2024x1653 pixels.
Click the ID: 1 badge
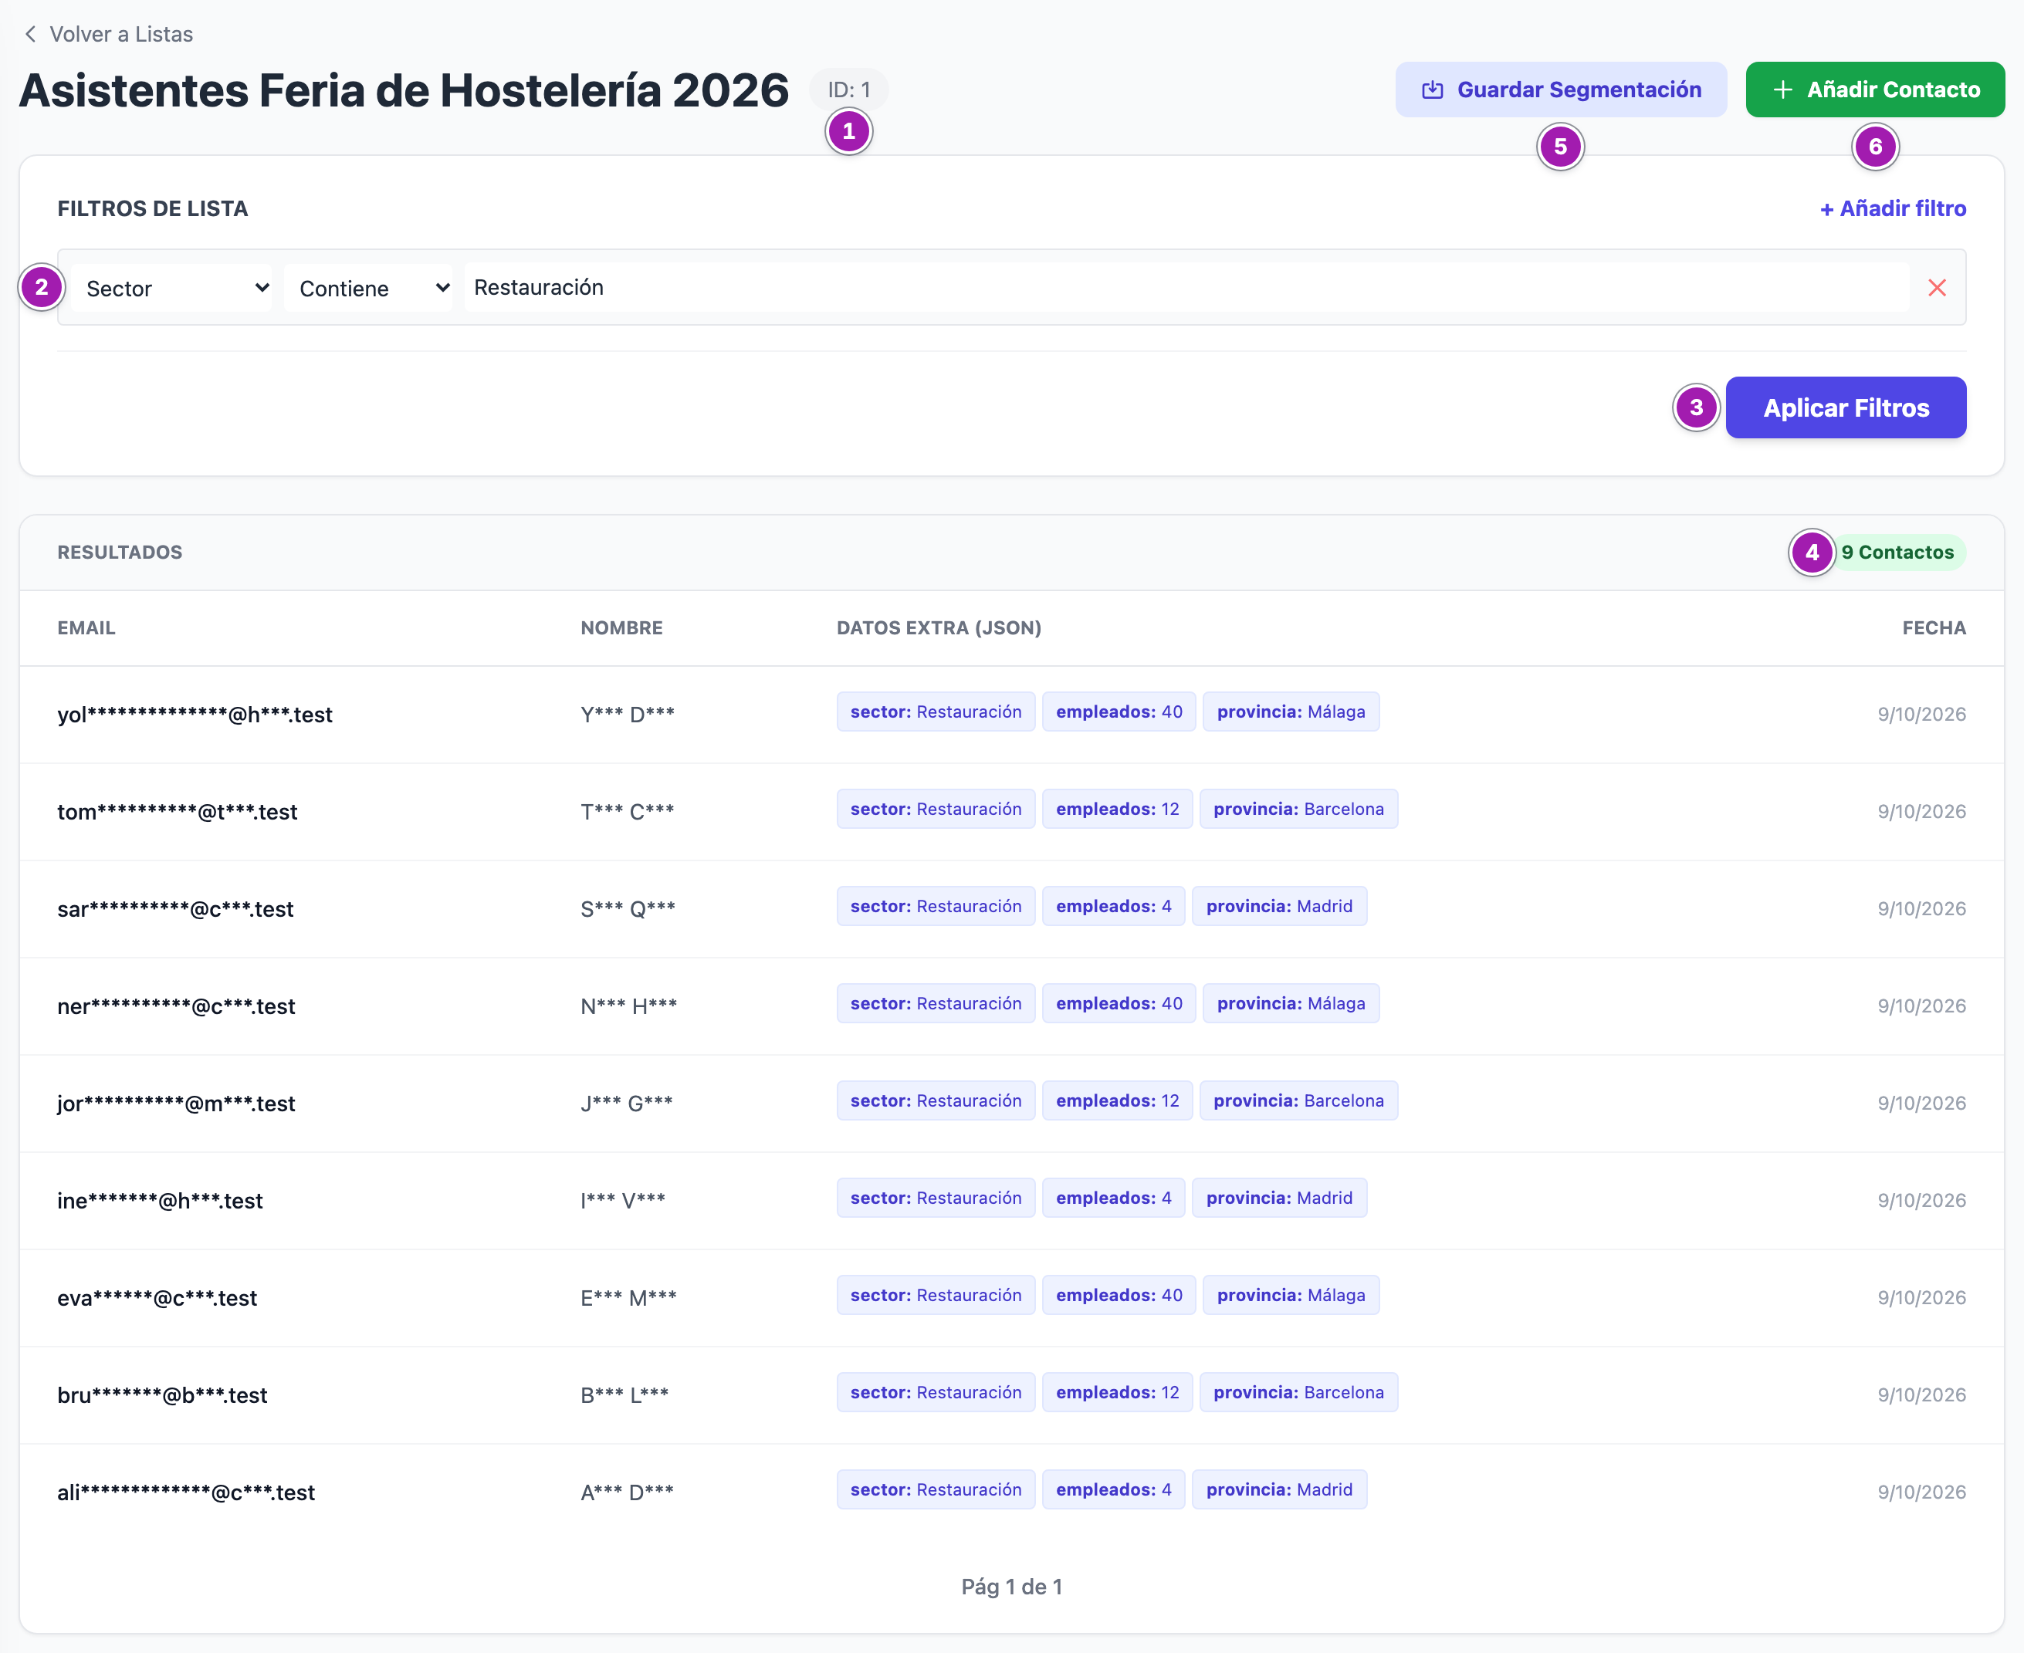[x=848, y=90]
